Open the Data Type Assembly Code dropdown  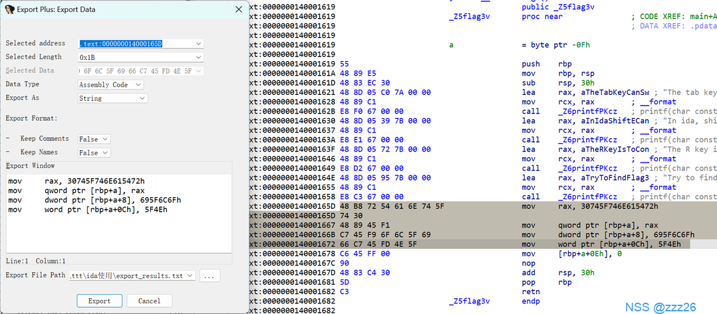click(138, 85)
